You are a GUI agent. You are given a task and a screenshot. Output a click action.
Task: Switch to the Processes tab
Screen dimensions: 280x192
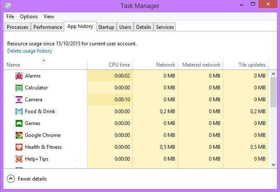point(17,27)
